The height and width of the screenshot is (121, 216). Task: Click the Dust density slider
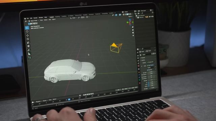pos(152,84)
